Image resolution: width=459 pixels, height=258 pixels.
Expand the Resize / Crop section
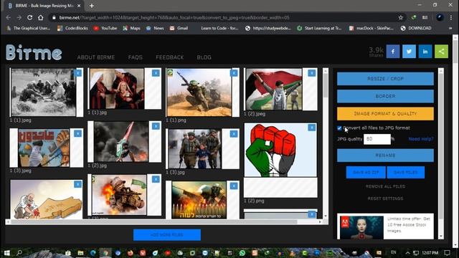coord(385,79)
